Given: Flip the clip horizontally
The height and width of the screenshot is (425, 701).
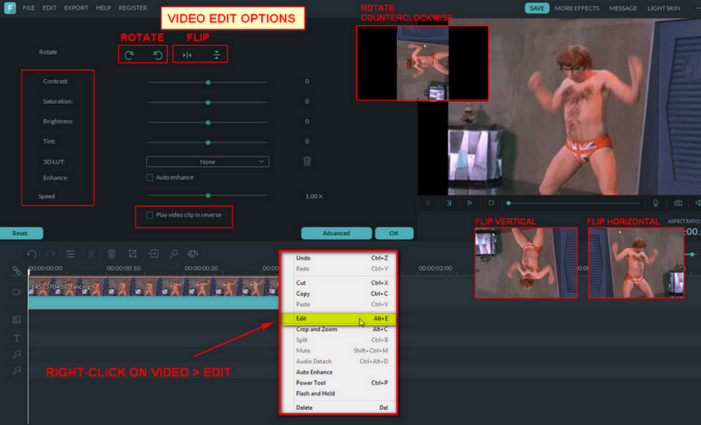Looking at the screenshot, I should pyautogui.click(x=187, y=55).
